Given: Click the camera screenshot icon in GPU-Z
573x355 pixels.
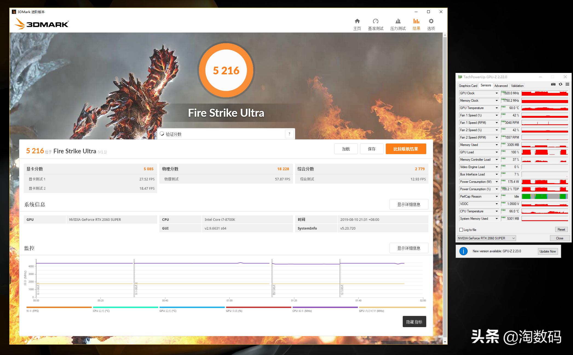Looking at the screenshot, I should pos(553,84).
